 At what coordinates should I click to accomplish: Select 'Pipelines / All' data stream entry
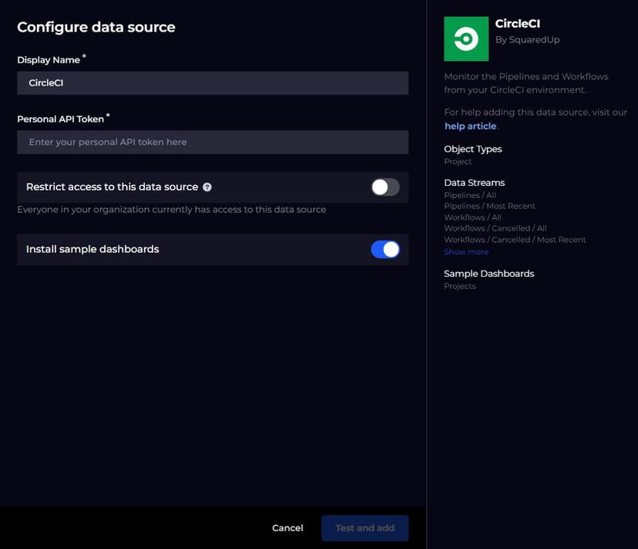(472, 195)
